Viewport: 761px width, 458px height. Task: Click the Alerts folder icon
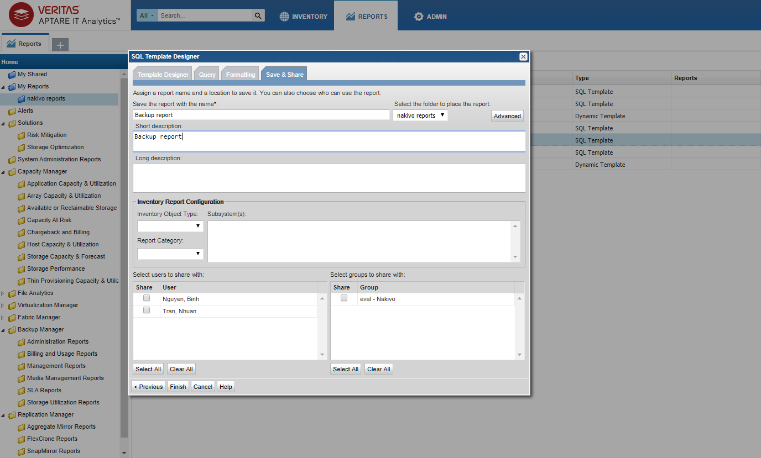(x=12, y=111)
